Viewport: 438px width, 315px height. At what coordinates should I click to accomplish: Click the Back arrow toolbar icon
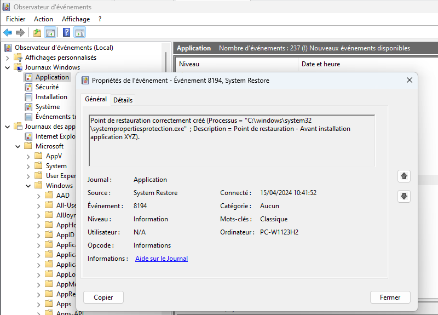pos(8,33)
